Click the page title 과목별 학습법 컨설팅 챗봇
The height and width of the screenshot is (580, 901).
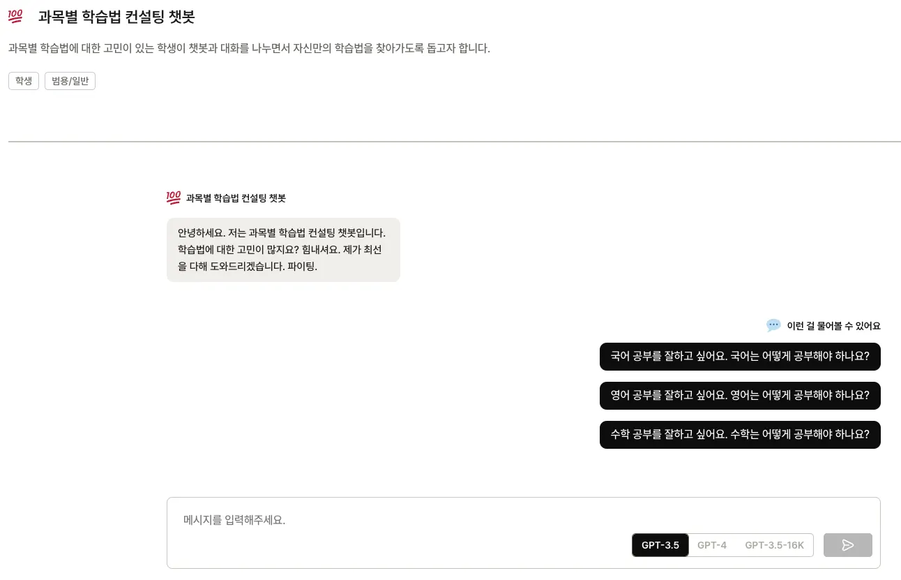pyautogui.click(x=116, y=17)
